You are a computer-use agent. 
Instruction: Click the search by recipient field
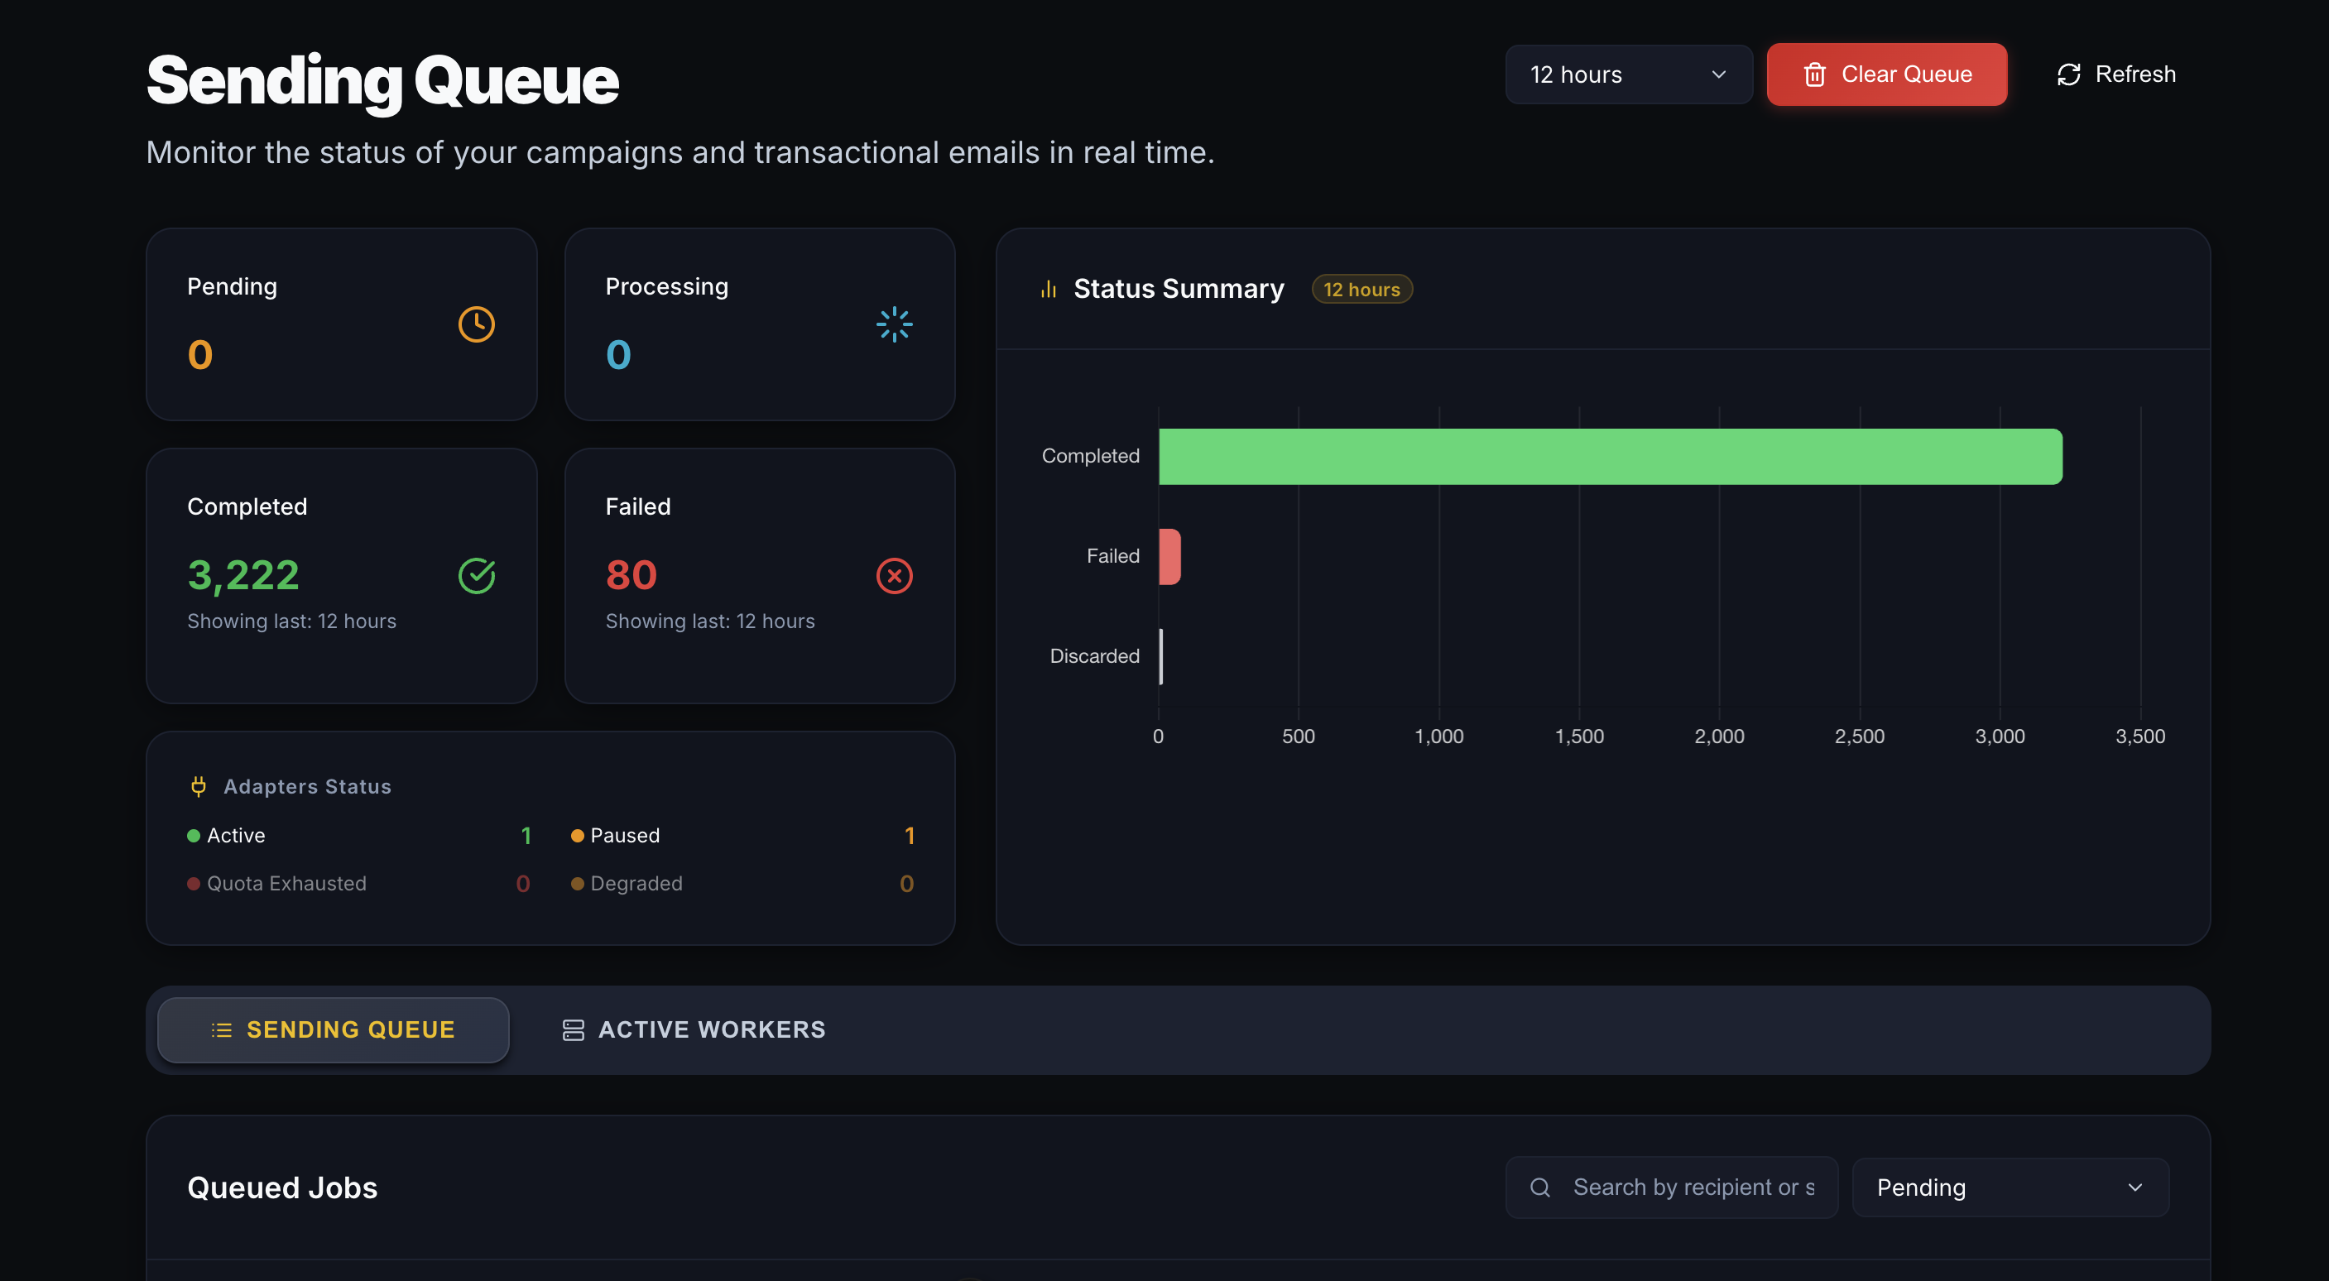click(1693, 1187)
